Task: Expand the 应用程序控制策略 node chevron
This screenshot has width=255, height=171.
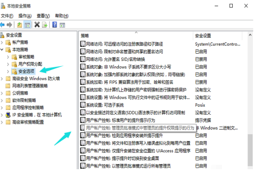Action: point(2,108)
